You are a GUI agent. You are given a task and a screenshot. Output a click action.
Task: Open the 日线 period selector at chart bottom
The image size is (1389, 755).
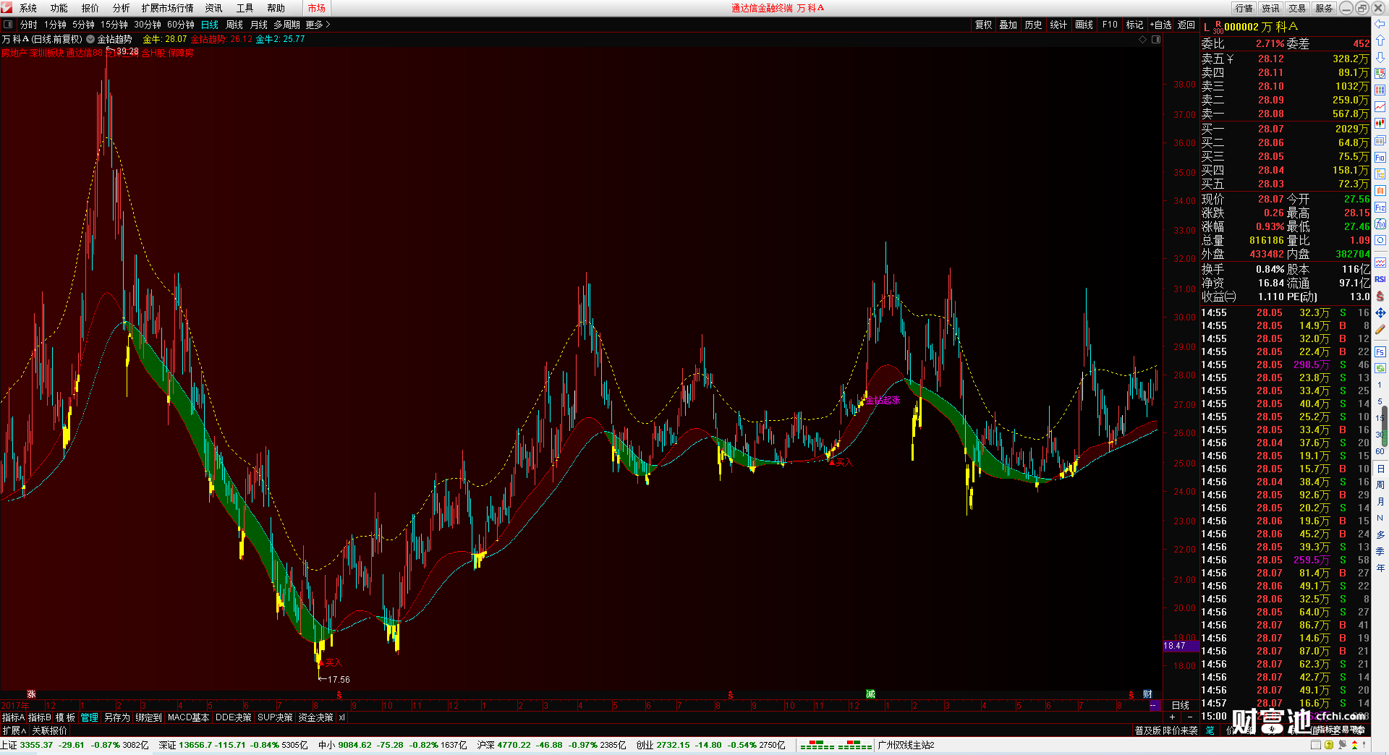1181,705
